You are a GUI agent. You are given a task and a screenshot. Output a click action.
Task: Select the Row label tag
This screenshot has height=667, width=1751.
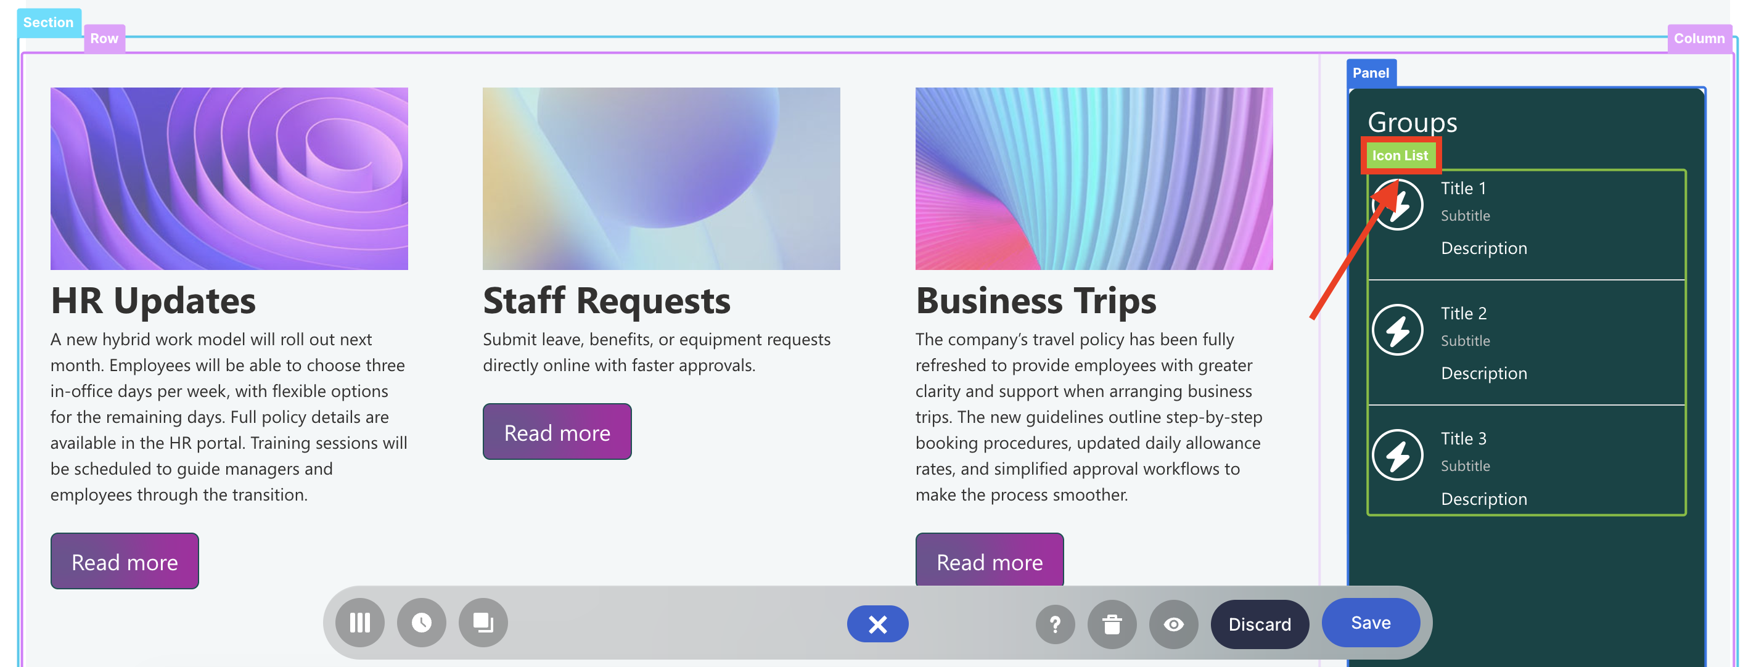click(x=104, y=39)
